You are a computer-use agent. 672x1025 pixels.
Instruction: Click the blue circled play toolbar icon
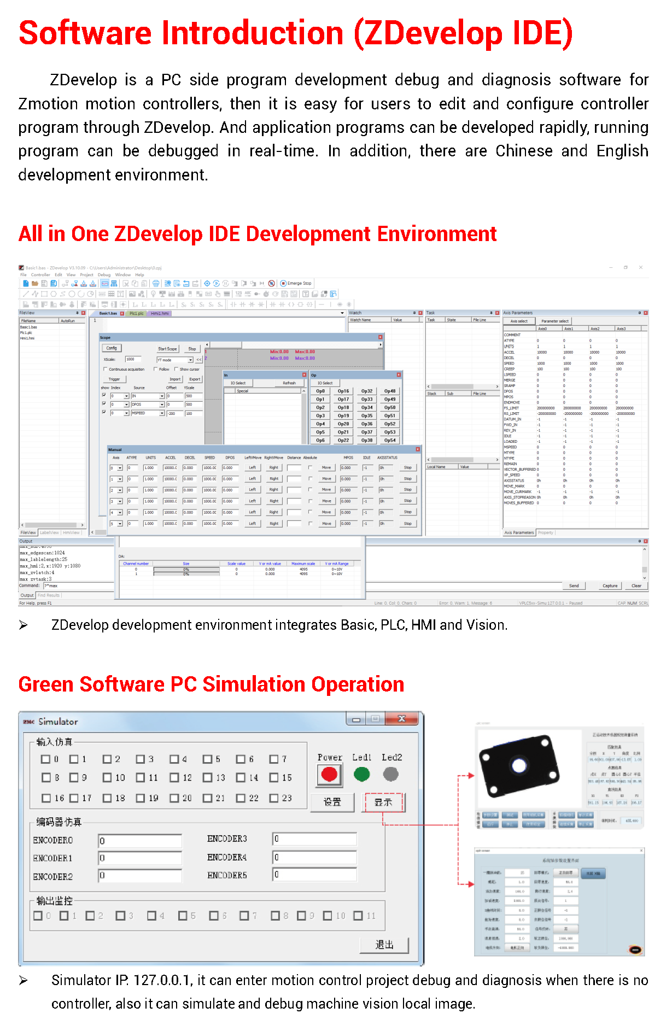(x=217, y=284)
